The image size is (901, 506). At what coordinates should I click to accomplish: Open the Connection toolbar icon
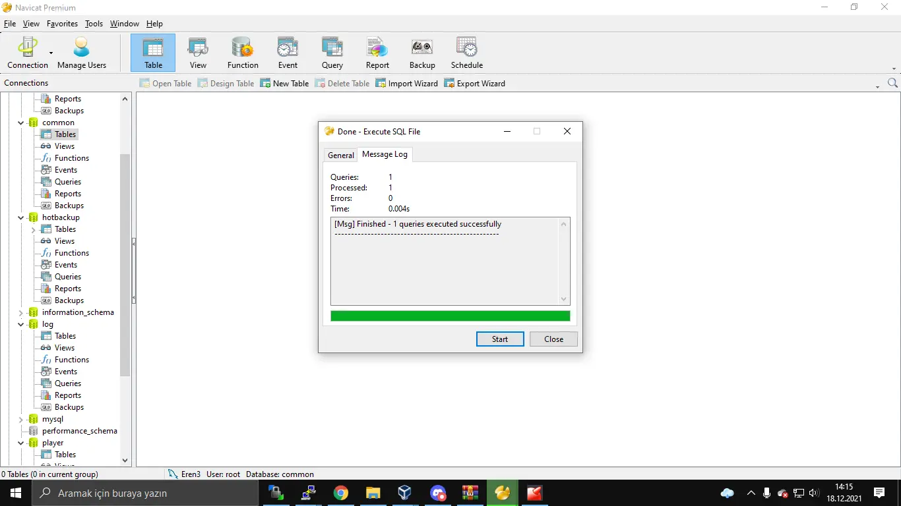point(27,52)
